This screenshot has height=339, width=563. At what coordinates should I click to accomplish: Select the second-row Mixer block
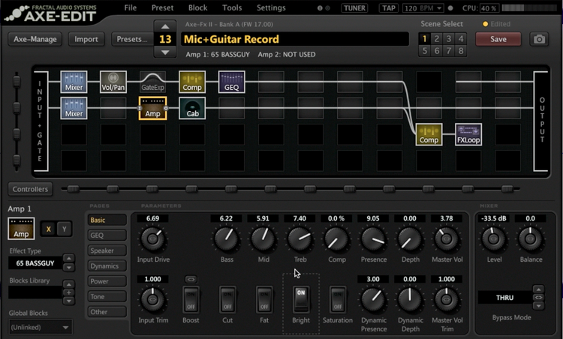click(x=74, y=108)
